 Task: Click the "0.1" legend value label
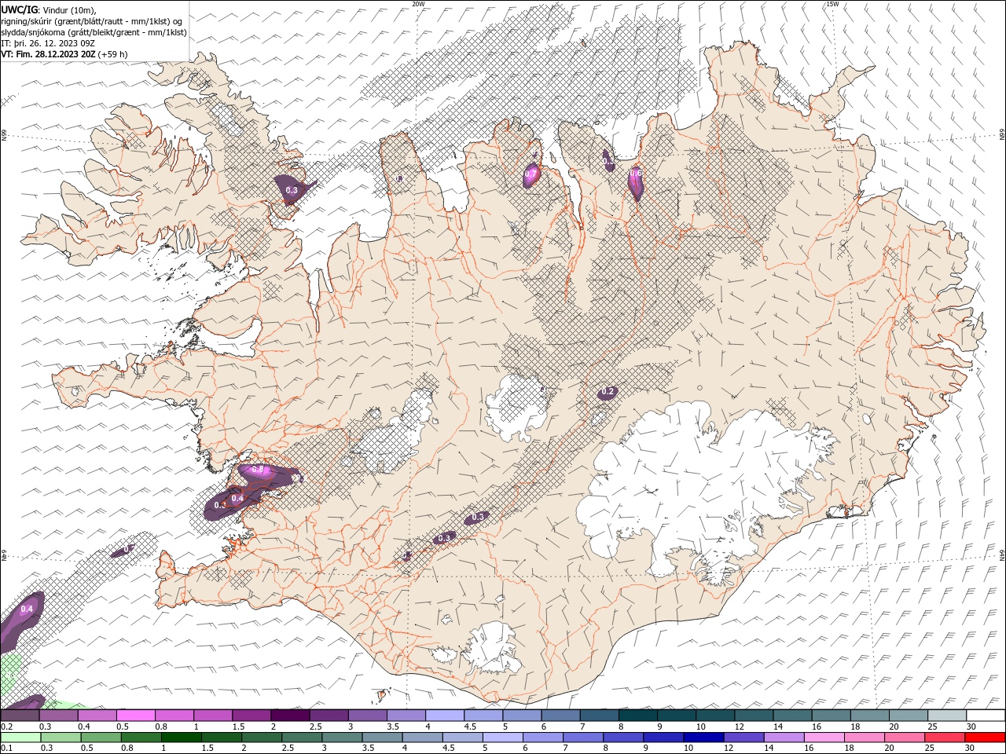pyautogui.click(x=6, y=749)
